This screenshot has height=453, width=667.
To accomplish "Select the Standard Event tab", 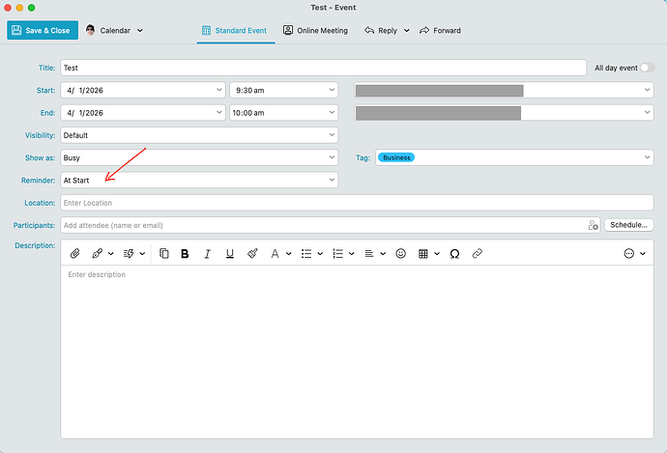I will click(x=233, y=30).
